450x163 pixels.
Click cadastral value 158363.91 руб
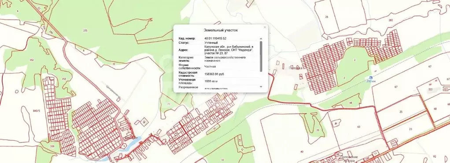214,74
